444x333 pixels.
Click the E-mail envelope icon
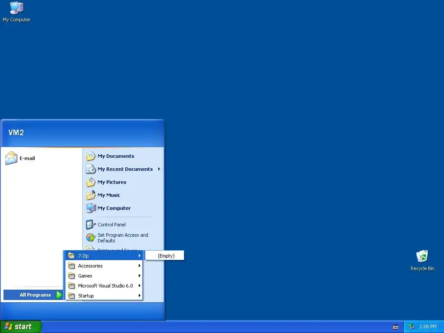pyautogui.click(x=11, y=158)
